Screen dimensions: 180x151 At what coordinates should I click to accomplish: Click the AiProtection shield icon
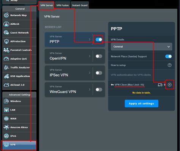tap(6, 41)
